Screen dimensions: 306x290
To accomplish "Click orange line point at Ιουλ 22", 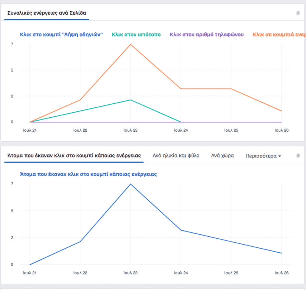I will (80, 99).
